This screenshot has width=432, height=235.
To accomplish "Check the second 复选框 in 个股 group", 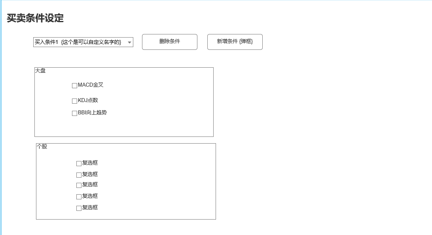I will [79, 175].
